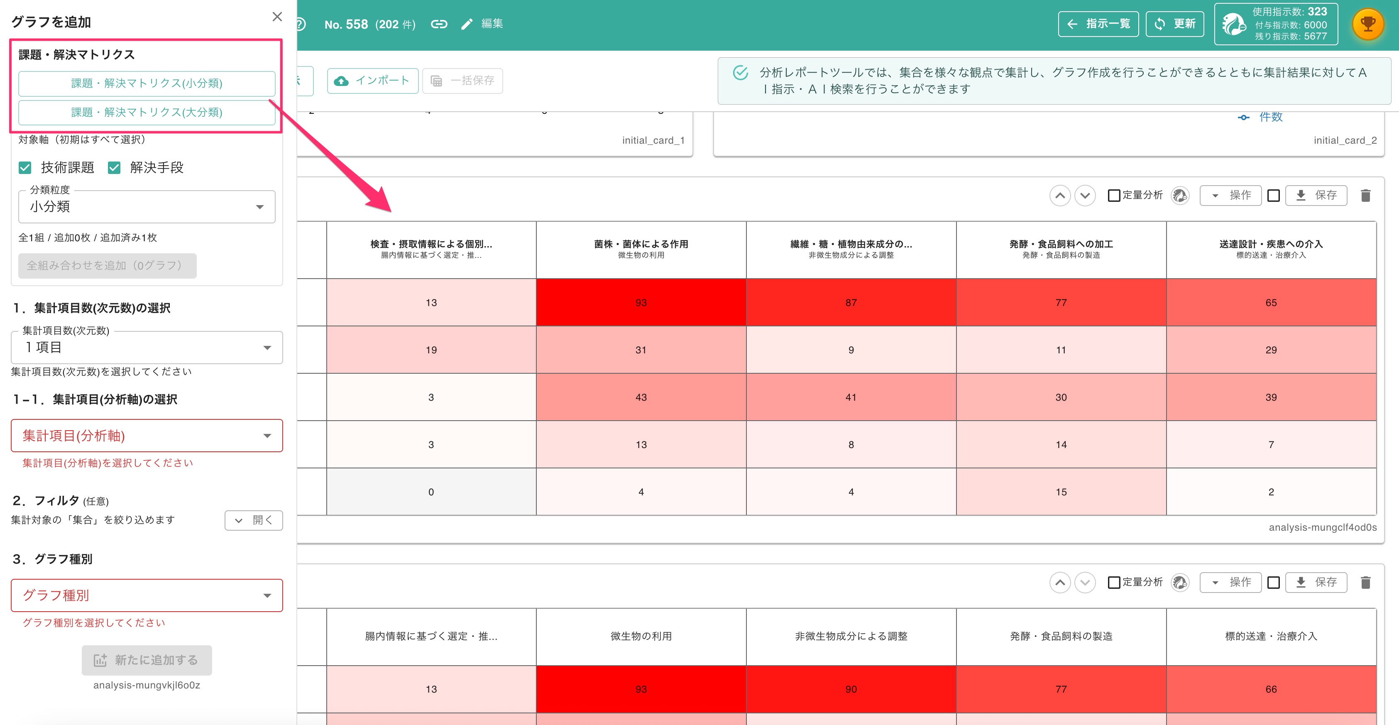Save first matrix with 保存
1399x725 pixels.
click(1316, 196)
